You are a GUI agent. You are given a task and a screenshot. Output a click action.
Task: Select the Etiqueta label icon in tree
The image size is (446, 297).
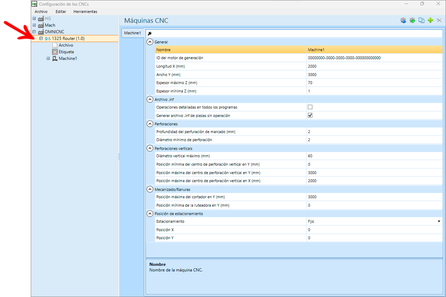(x=55, y=52)
